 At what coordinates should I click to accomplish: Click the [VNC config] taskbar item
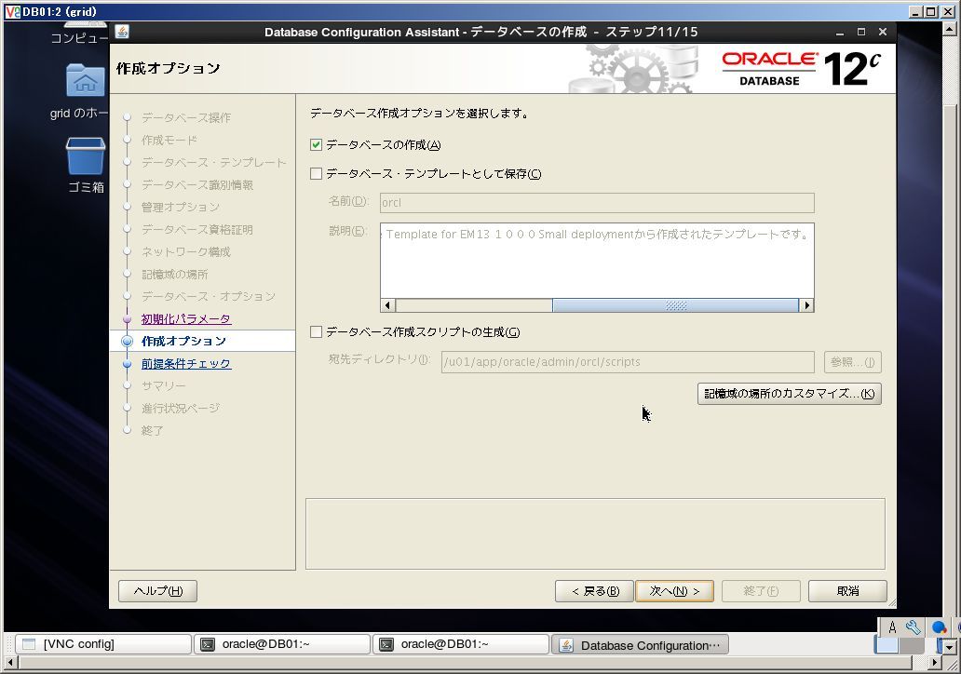(x=103, y=644)
